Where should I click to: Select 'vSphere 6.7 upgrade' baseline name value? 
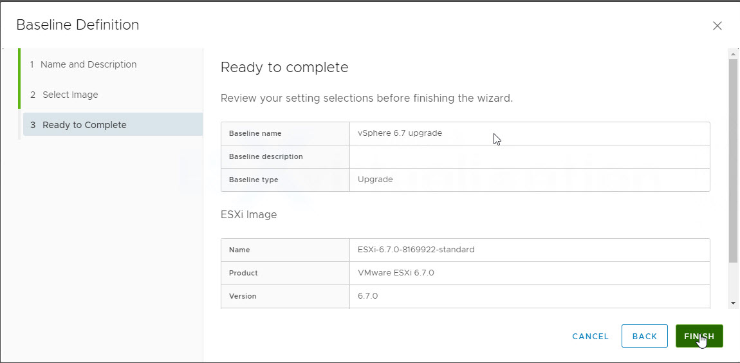(x=400, y=133)
